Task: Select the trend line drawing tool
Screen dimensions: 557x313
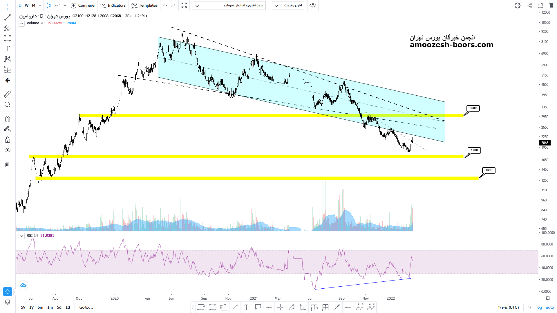Action: tap(8, 17)
